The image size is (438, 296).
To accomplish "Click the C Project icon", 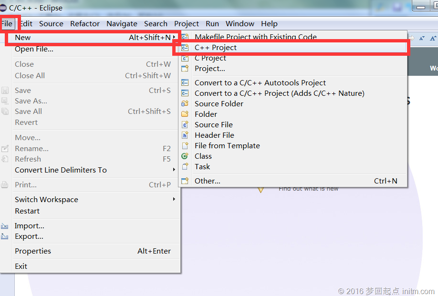I will coord(185,58).
